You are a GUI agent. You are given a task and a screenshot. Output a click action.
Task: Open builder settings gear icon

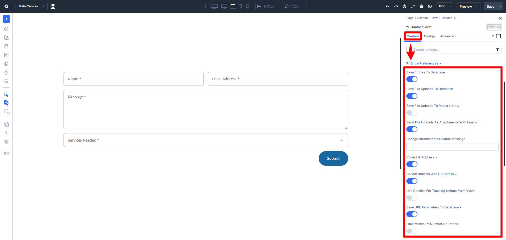[6, 6]
